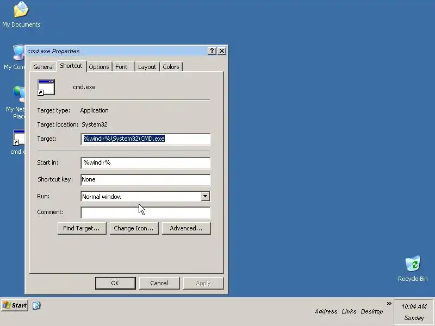Click the cmd.exe shortcut icon in dialog
The image size is (435, 326).
[x=46, y=87]
